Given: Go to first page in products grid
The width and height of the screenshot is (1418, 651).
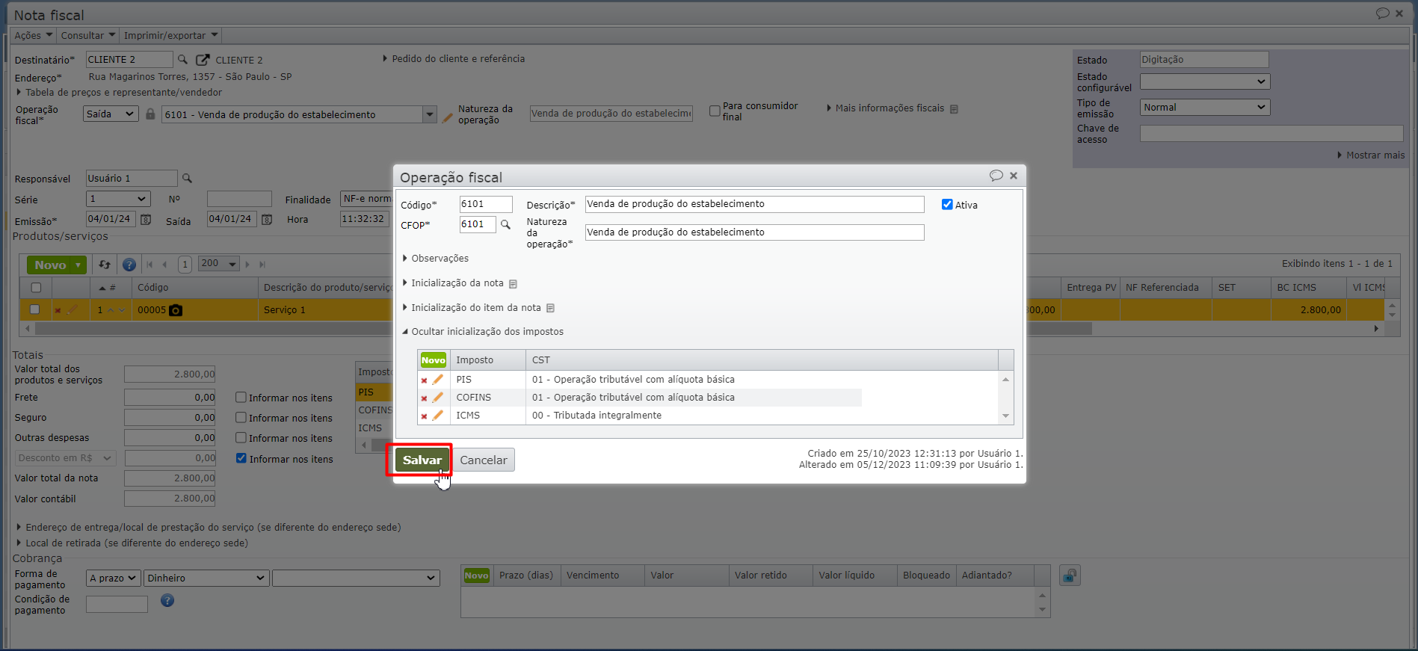Looking at the screenshot, I should (150, 265).
